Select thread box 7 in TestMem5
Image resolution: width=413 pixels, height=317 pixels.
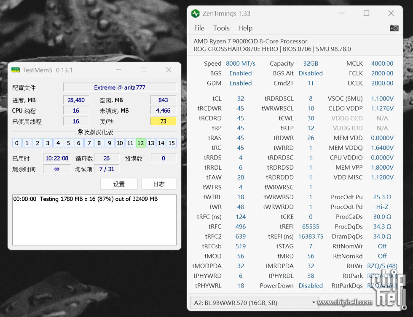89,143
